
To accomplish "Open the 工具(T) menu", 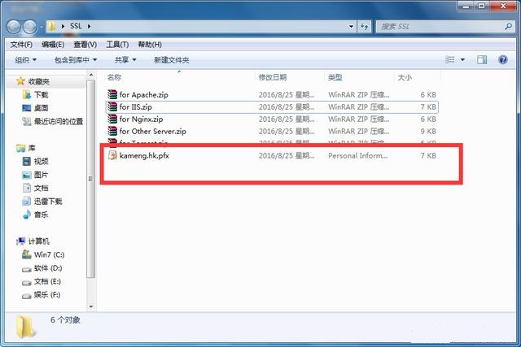I will click(x=117, y=44).
